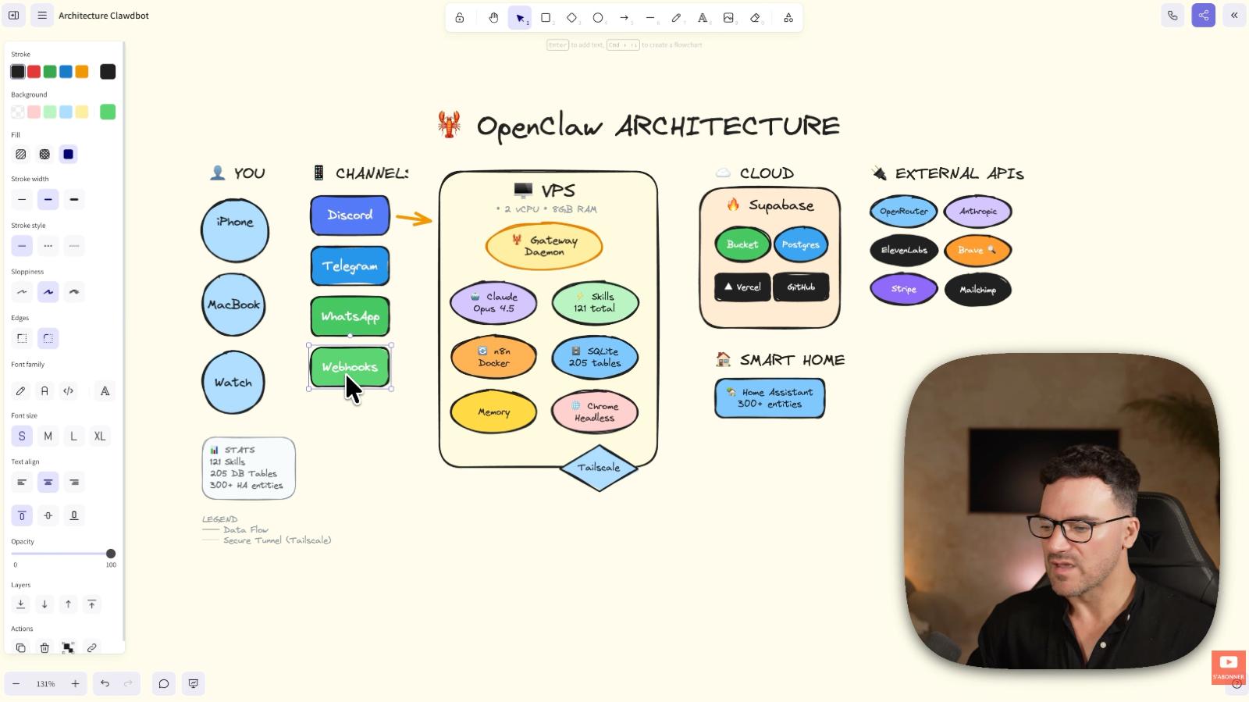This screenshot has height=702, width=1249.
Task: Select the Hand panning tool
Action: click(493, 18)
